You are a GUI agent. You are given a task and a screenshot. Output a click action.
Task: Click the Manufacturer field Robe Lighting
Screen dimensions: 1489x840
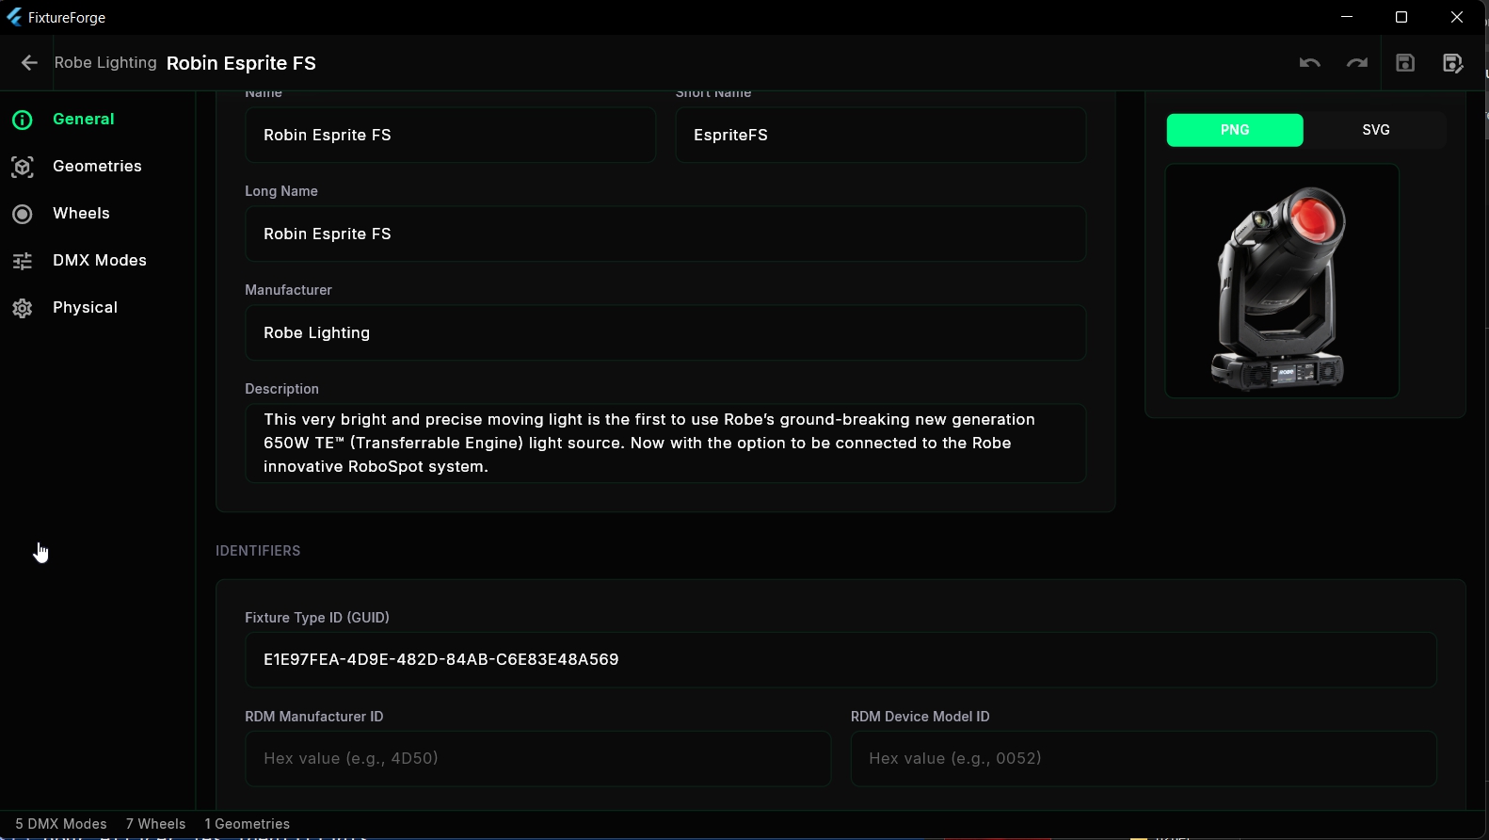(665, 332)
